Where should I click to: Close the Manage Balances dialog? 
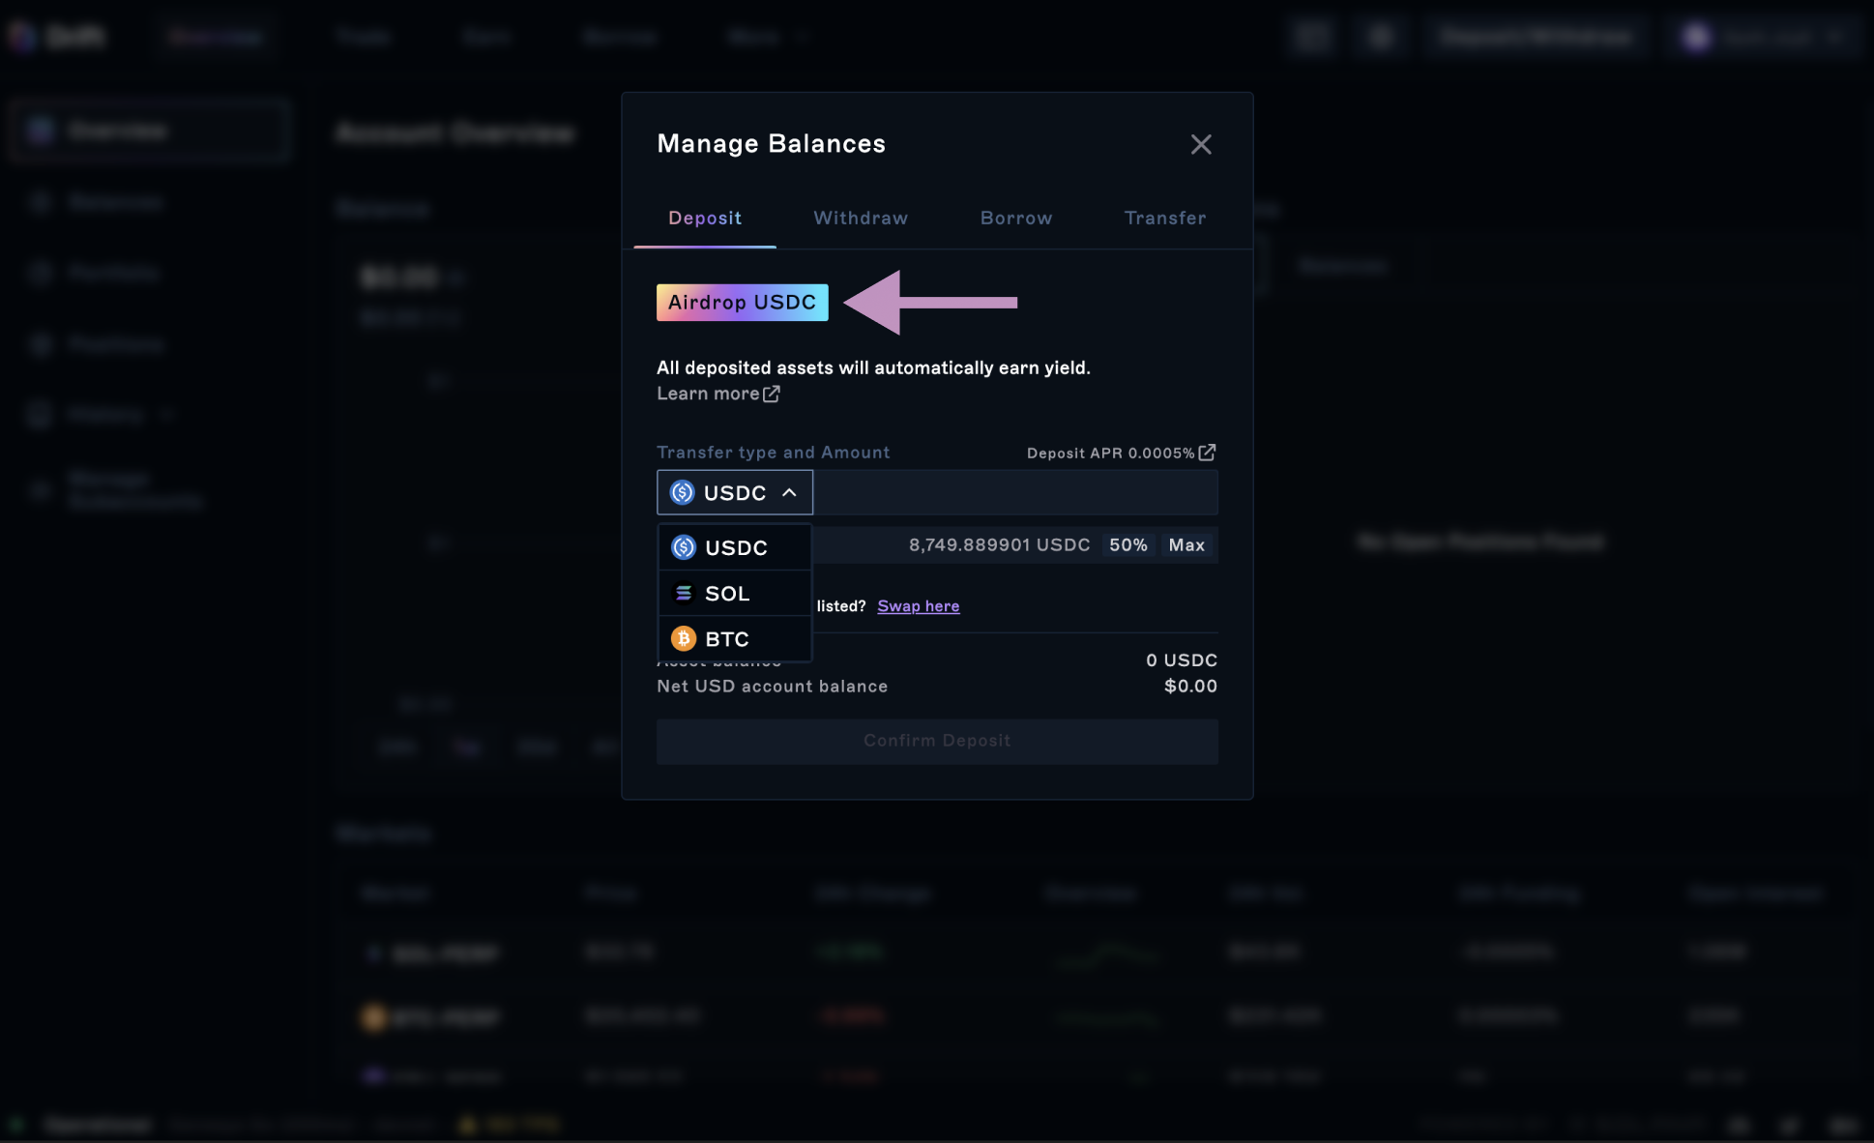click(1200, 145)
